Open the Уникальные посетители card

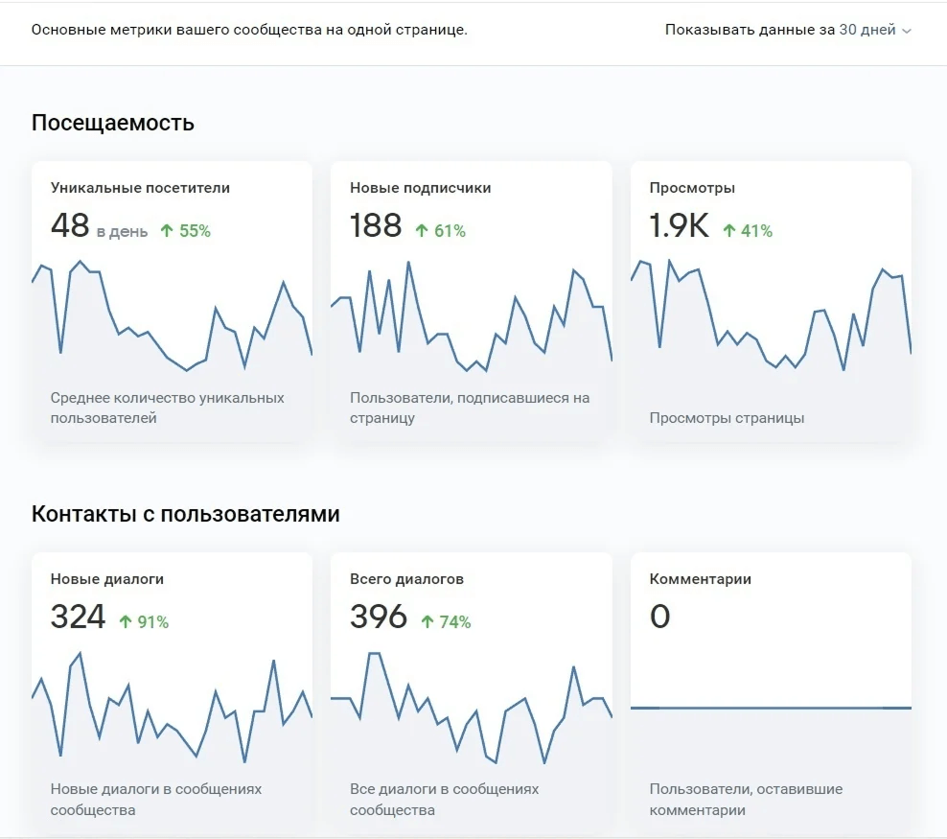[x=173, y=301]
